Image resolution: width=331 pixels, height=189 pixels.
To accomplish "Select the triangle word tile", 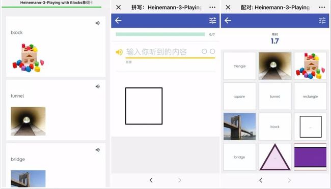I will [240, 66].
